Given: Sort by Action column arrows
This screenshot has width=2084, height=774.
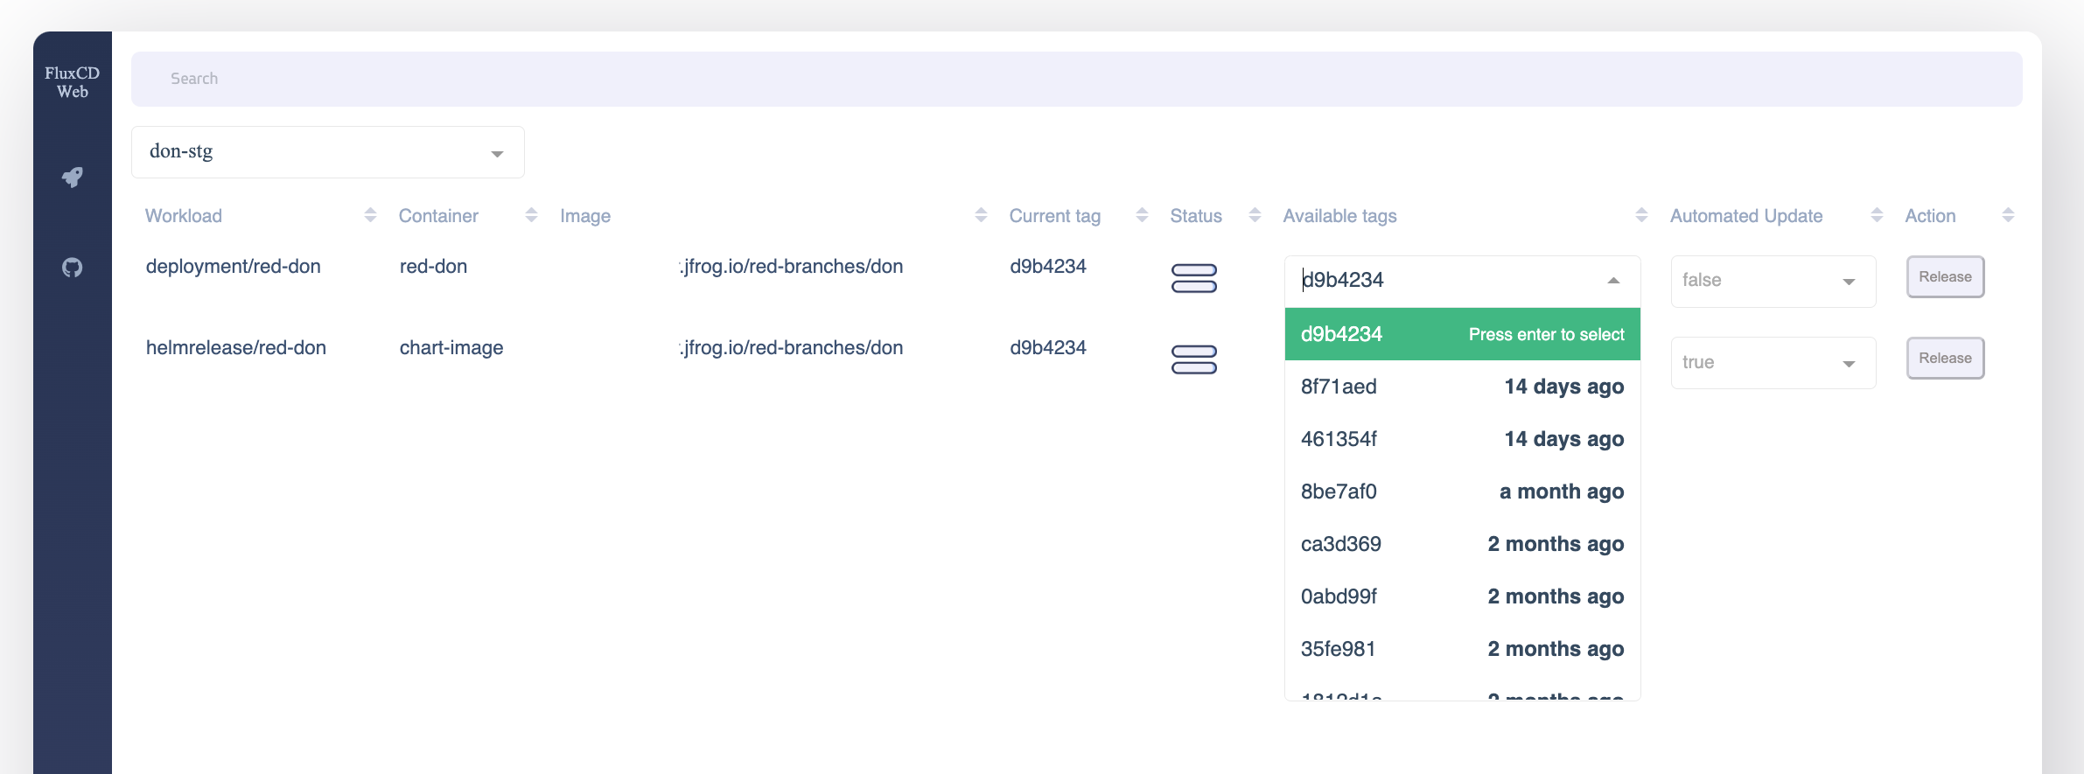Looking at the screenshot, I should pos(2008,215).
